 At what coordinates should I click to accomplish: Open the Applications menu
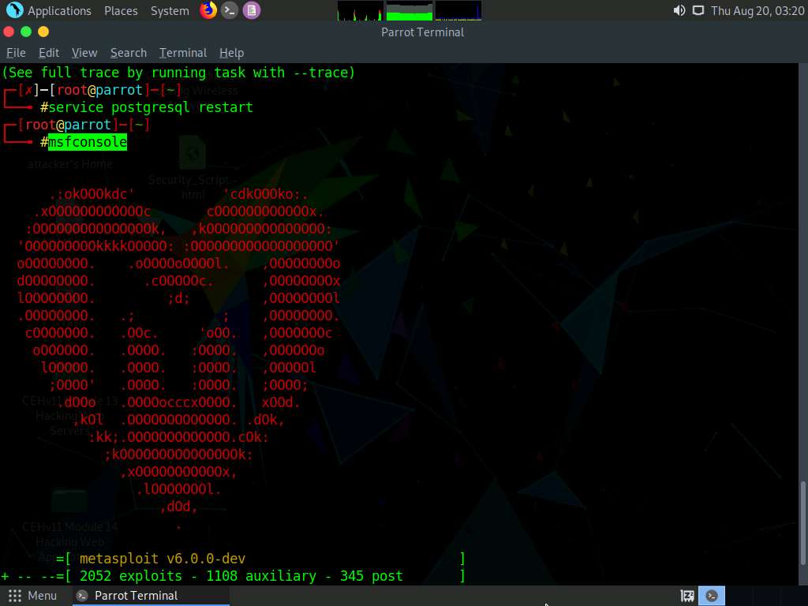[59, 11]
